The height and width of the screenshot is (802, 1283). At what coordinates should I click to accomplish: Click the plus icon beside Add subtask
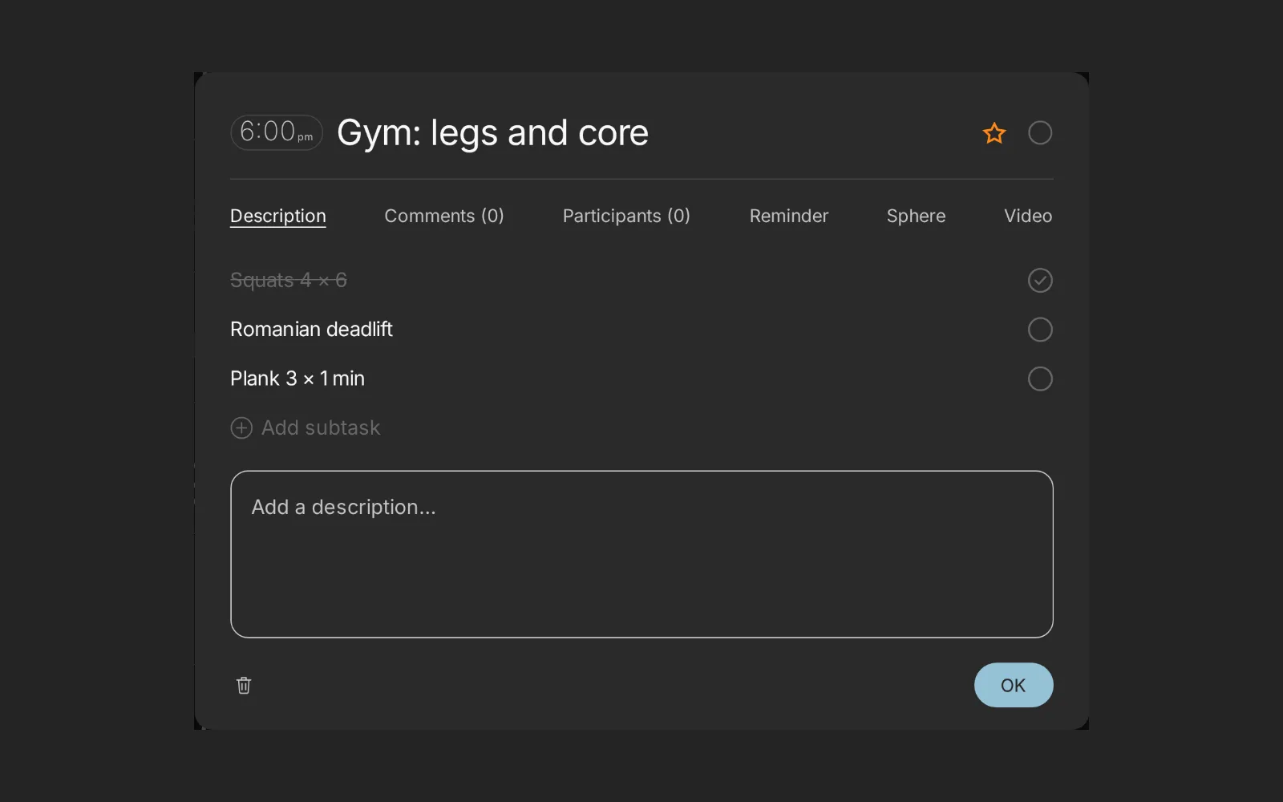pos(241,427)
